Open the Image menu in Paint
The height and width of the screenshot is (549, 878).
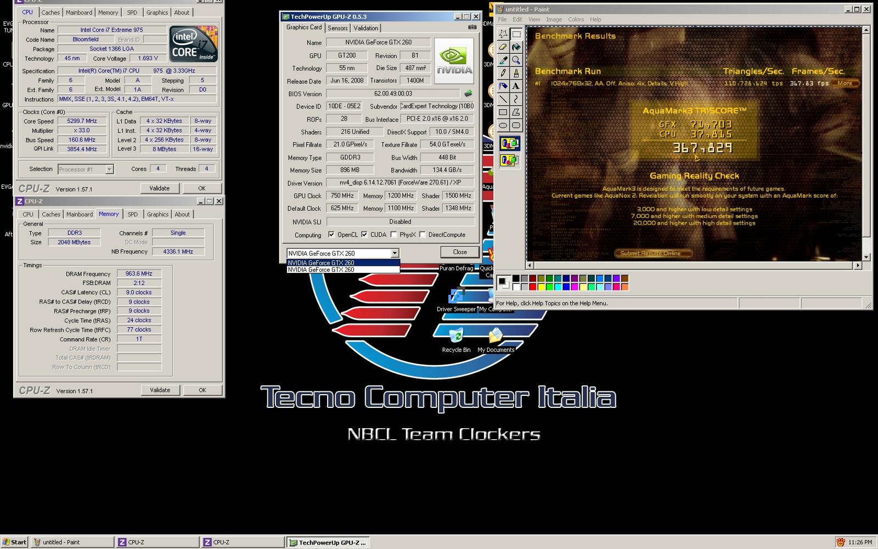[554, 19]
